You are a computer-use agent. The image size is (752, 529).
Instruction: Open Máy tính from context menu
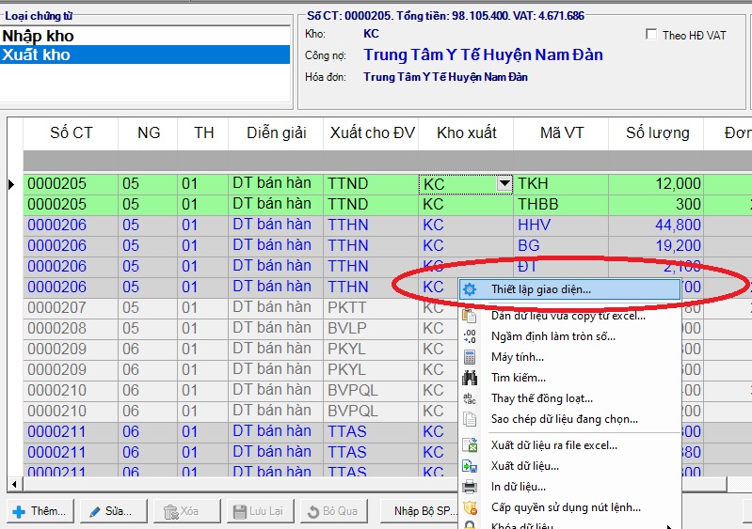click(x=569, y=357)
